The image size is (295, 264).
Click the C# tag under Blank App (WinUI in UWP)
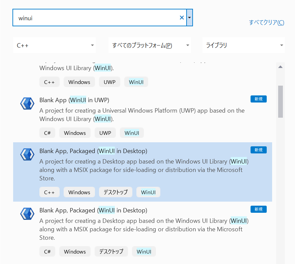(47, 133)
